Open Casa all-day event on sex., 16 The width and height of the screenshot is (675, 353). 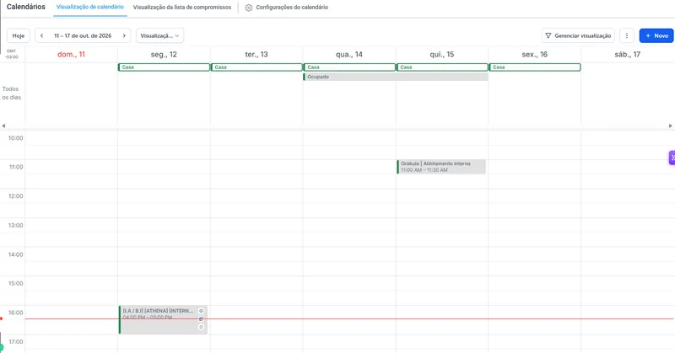[535, 67]
